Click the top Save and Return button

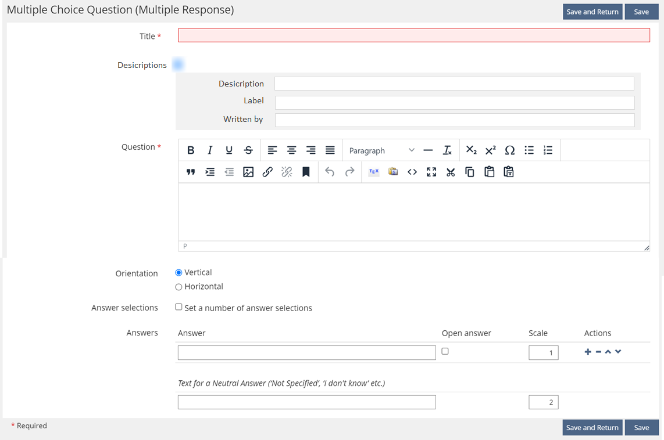tap(592, 12)
